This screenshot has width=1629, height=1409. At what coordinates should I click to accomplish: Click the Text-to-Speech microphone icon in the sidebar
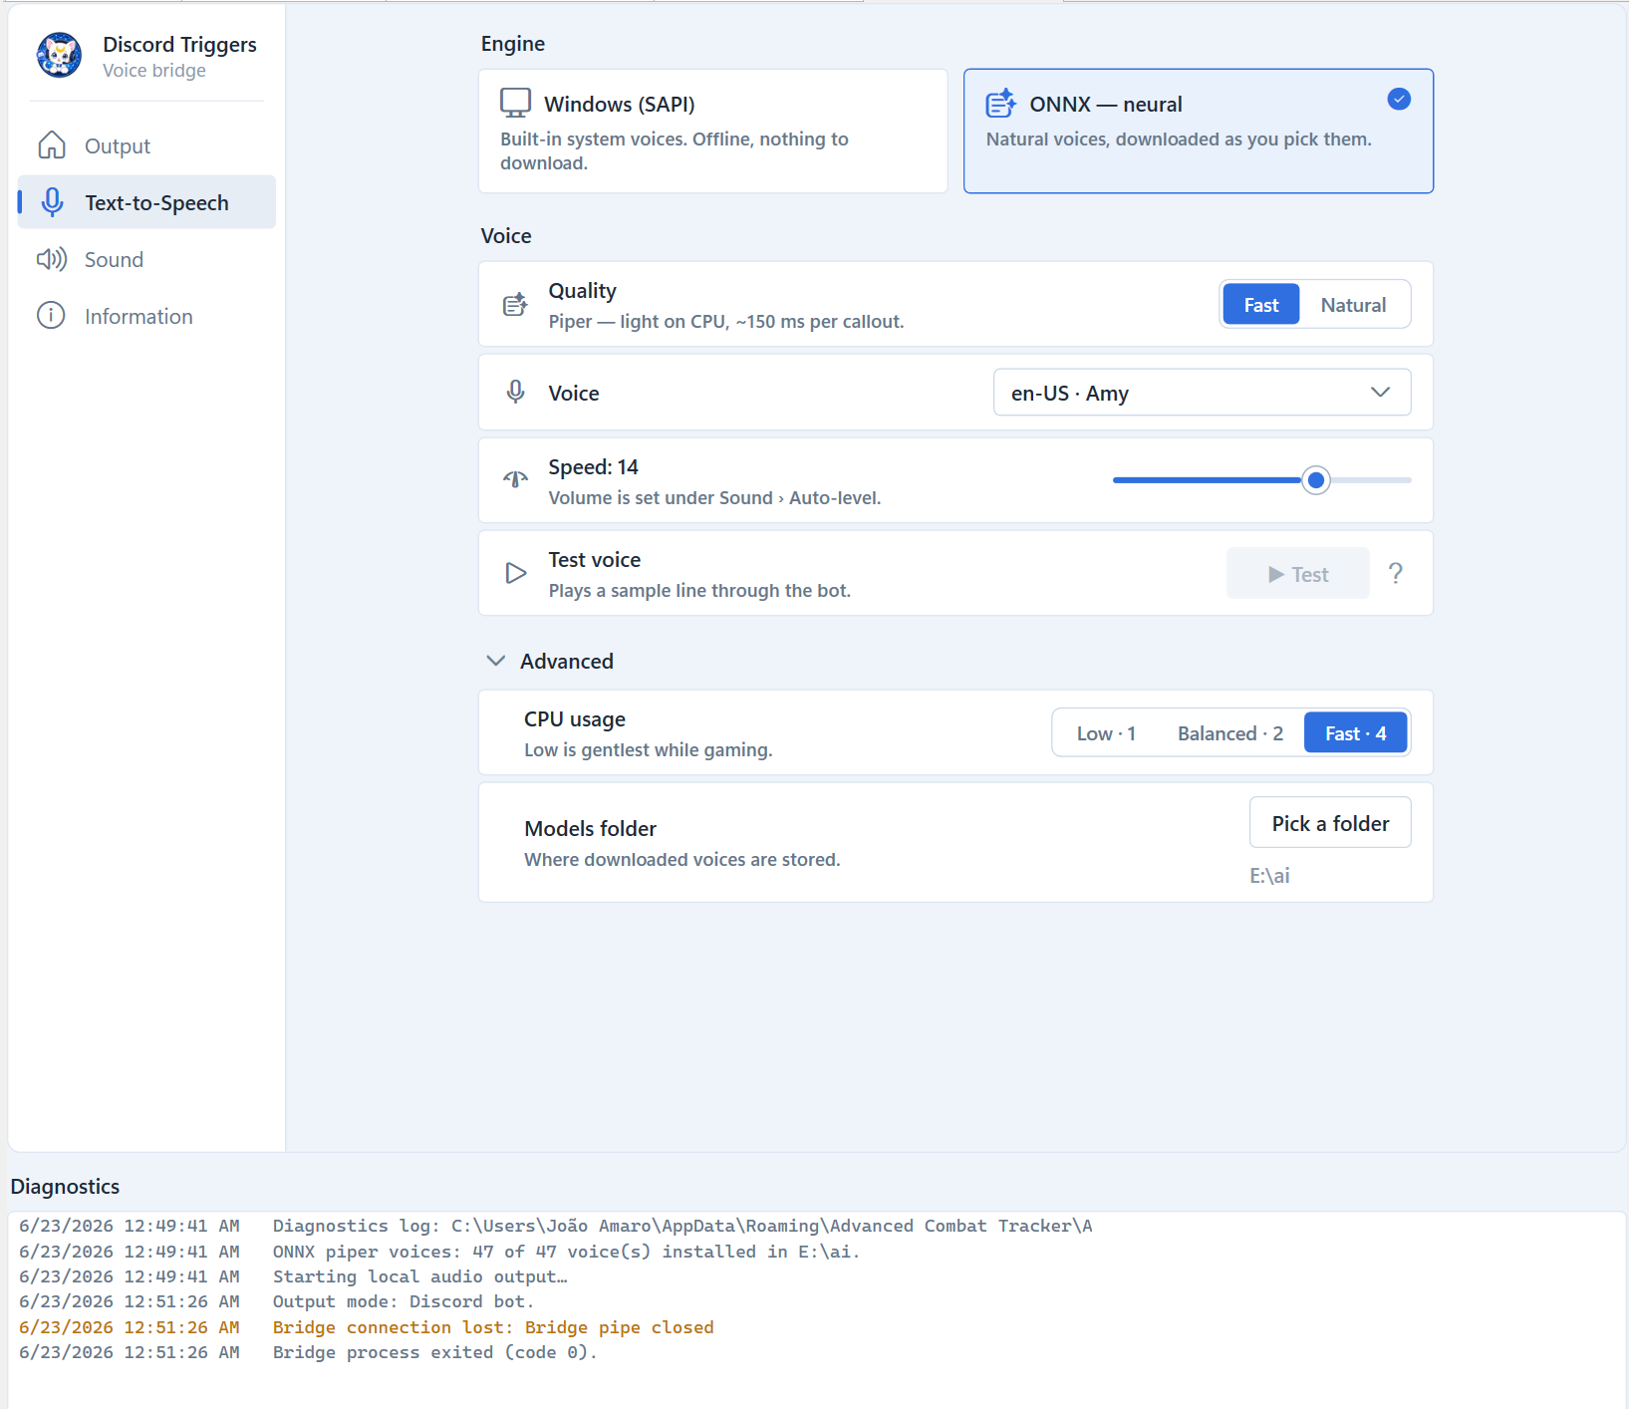(x=52, y=202)
